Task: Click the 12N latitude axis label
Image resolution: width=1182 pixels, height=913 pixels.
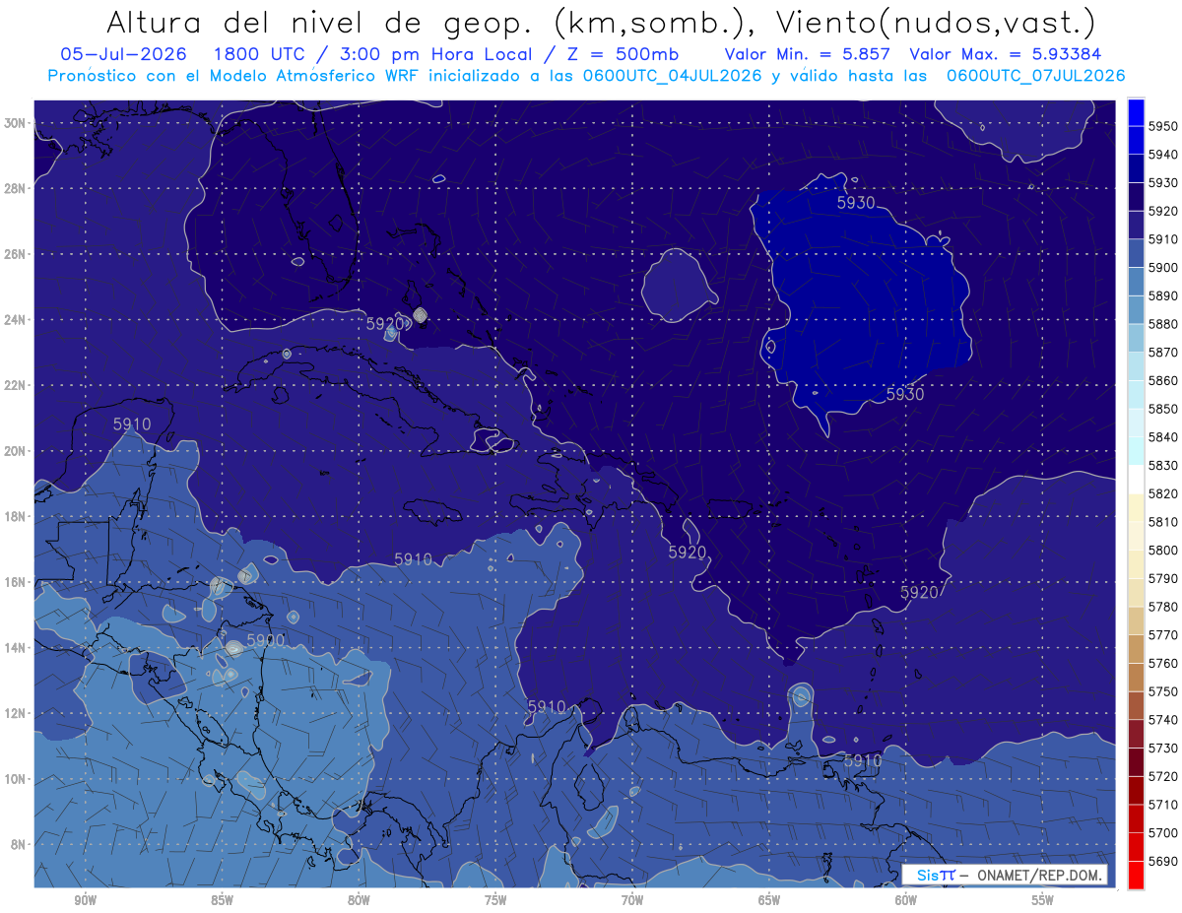Action: point(15,713)
